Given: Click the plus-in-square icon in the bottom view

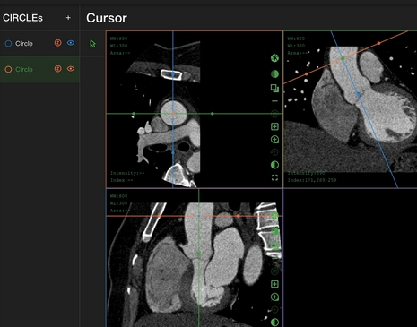Looking at the screenshot, I should pyautogui.click(x=274, y=284).
